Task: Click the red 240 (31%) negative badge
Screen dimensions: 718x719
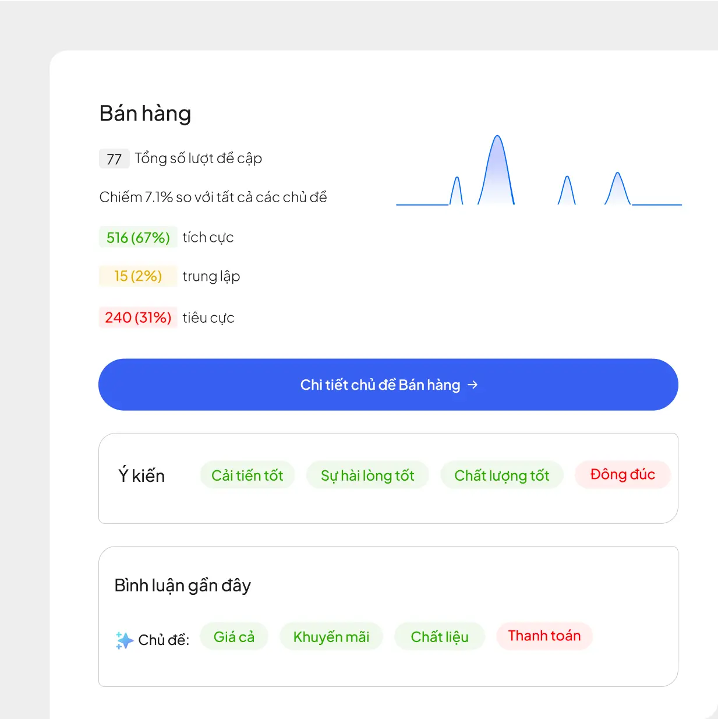Action: [x=138, y=318]
